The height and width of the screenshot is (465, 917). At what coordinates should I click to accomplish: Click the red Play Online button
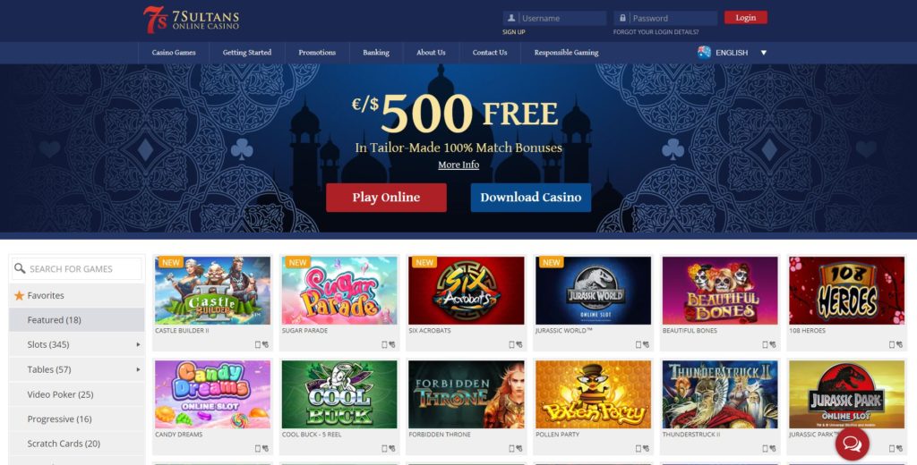pos(386,198)
